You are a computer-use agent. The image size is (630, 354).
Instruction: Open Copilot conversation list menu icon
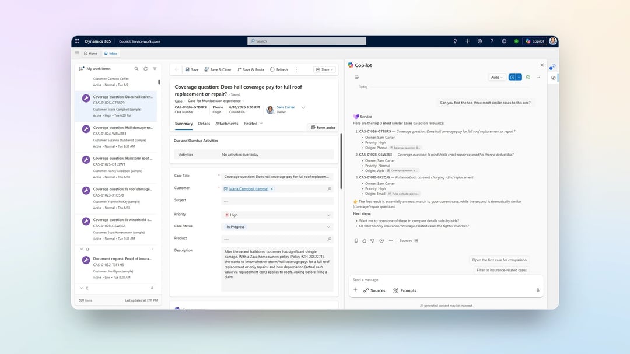[357, 77]
